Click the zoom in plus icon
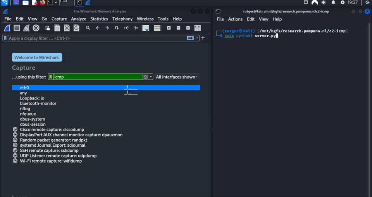The width and height of the screenshot is (372, 197). pos(169,28)
